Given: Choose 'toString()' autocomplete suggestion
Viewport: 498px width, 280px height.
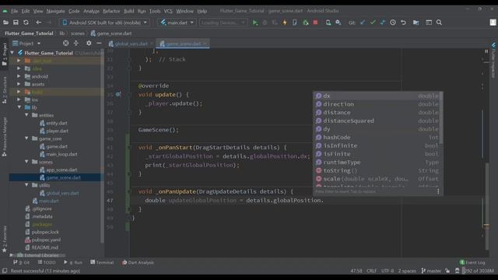Looking at the screenshot, I should 377,170.
